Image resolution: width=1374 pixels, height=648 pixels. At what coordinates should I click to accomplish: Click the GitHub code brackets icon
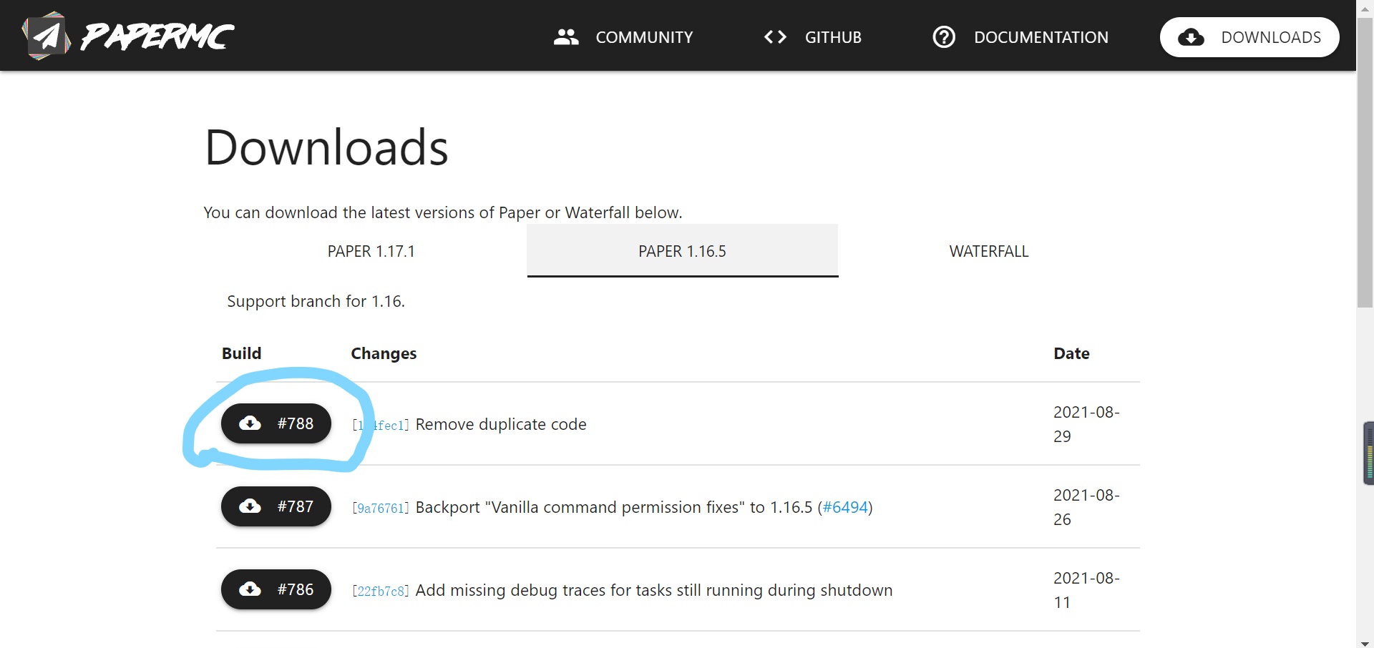pos(775,37)
